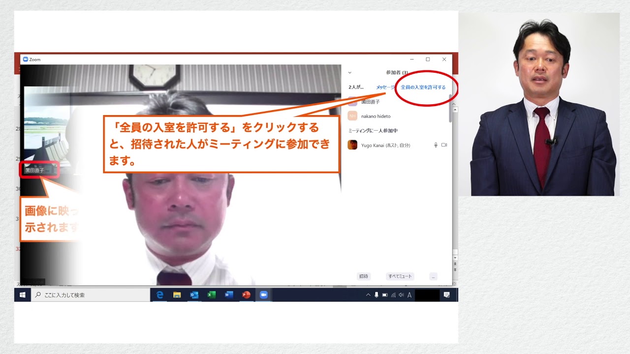Close the Zoom window

pyautogui.click(x=444, y=59)
